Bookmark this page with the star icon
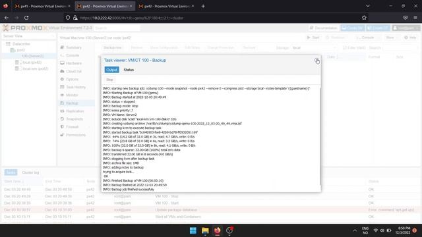Viewport: 422px width, 237px height. (x=364, y=18)
